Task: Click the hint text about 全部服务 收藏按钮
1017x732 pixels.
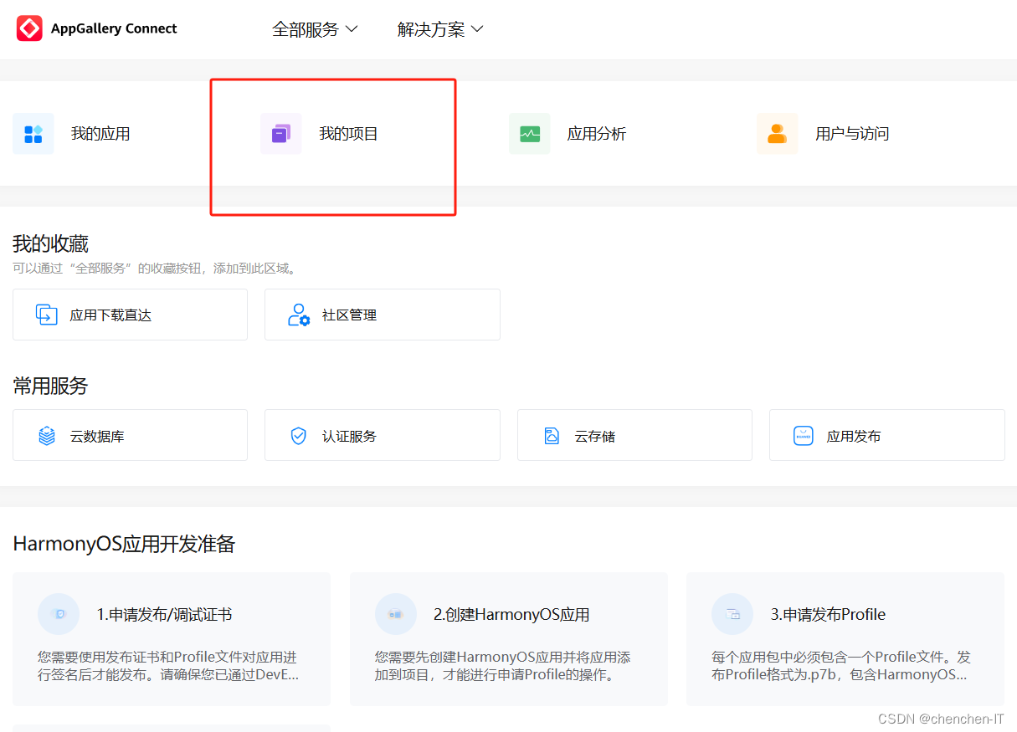Action: coord(155,269)
